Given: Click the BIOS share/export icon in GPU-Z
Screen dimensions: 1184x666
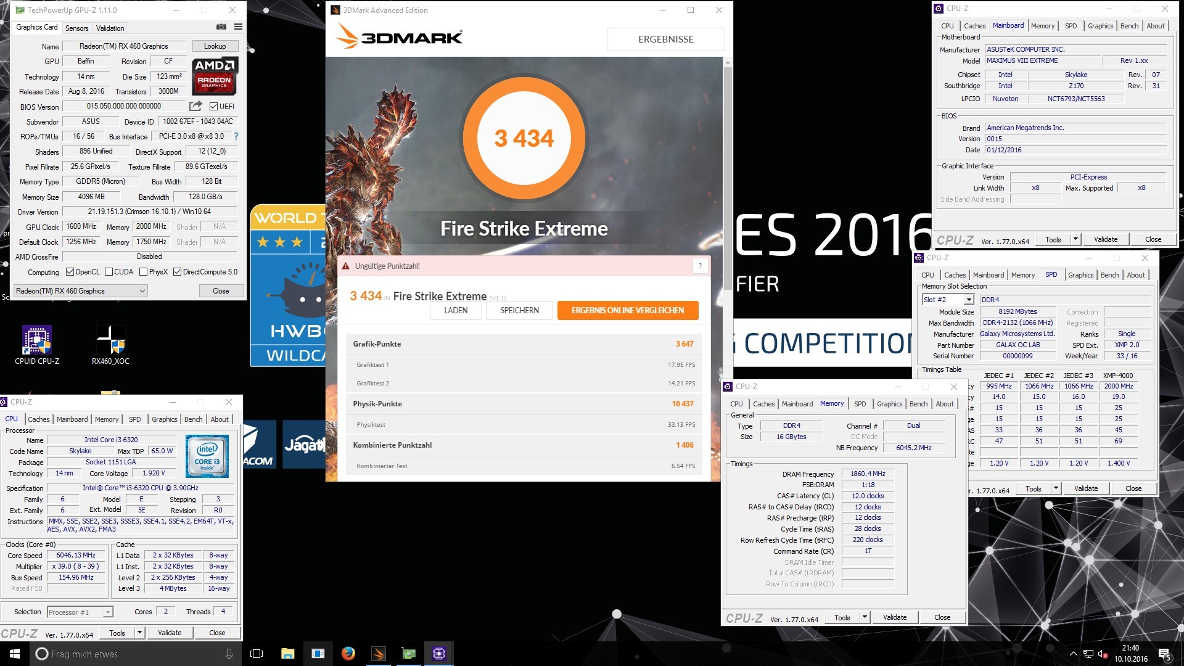Looking at the screenshot, I should (x=195, y=106).
